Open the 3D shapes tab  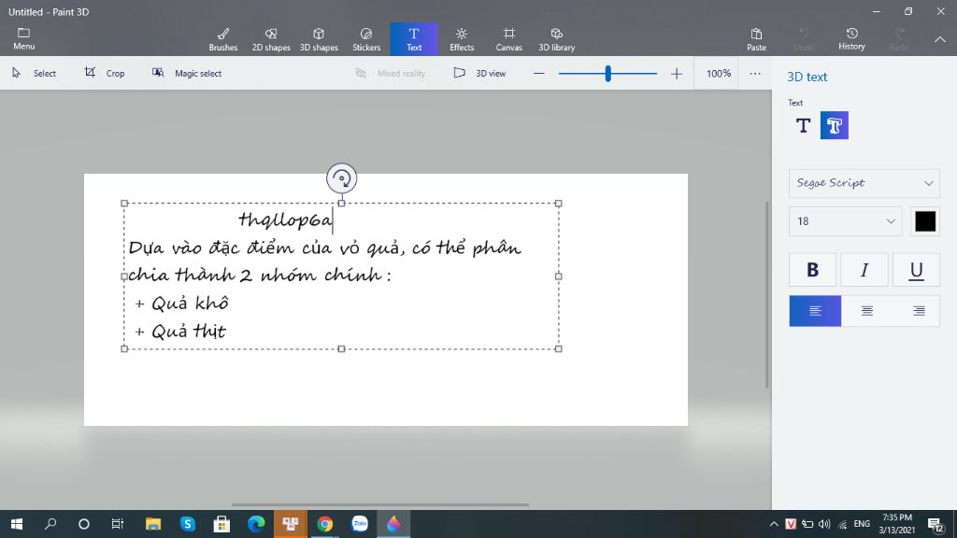[x=319, y=39]
